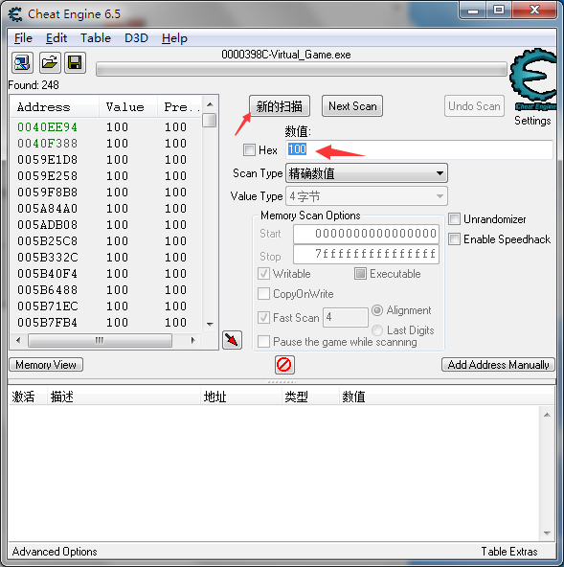Copy selected addresses to address list arrow
Viewport: 564px width, 567px height.
click(232, 340)
